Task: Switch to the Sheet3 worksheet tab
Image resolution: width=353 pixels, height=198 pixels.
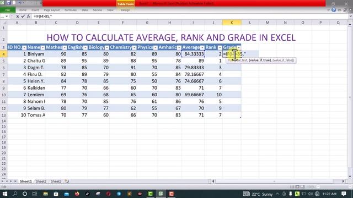Action: click(x=56, y=181)
